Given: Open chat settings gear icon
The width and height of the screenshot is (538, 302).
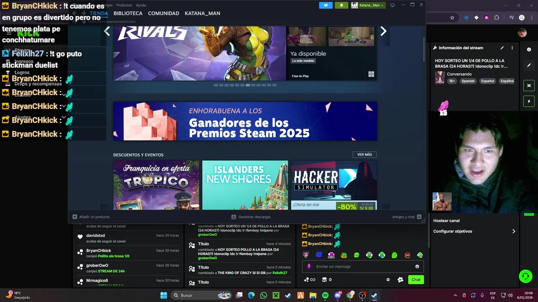Looking at the screenshot, I should point(388,280).
